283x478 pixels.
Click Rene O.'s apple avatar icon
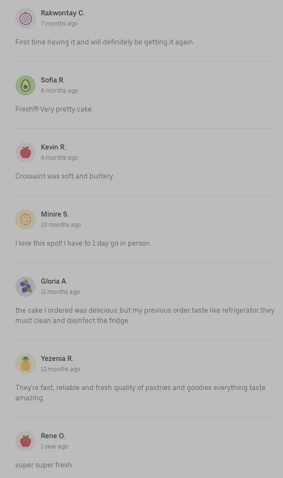pyautogui.click(x=26, y=441)
